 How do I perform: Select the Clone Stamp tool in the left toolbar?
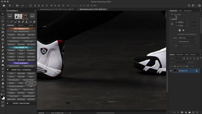point(3,47)
